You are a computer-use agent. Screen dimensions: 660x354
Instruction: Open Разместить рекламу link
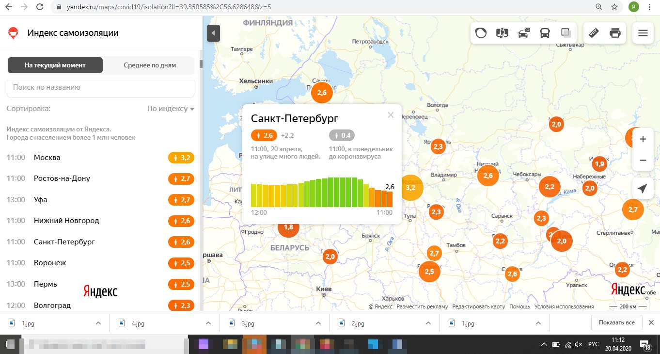(x=422, y=306)
